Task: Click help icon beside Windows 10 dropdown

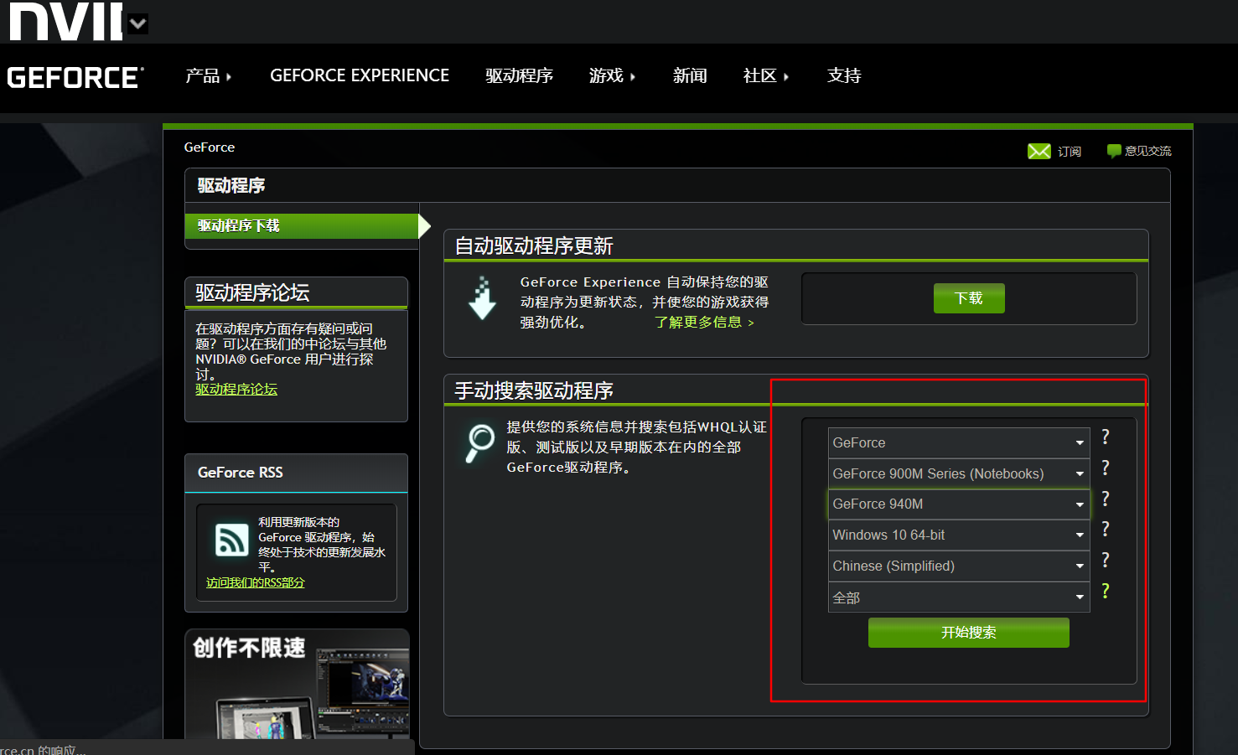Action: (1106, 529)
